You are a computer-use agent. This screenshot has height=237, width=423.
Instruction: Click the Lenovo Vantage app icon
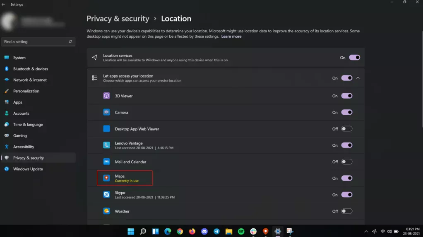[106, 145]
